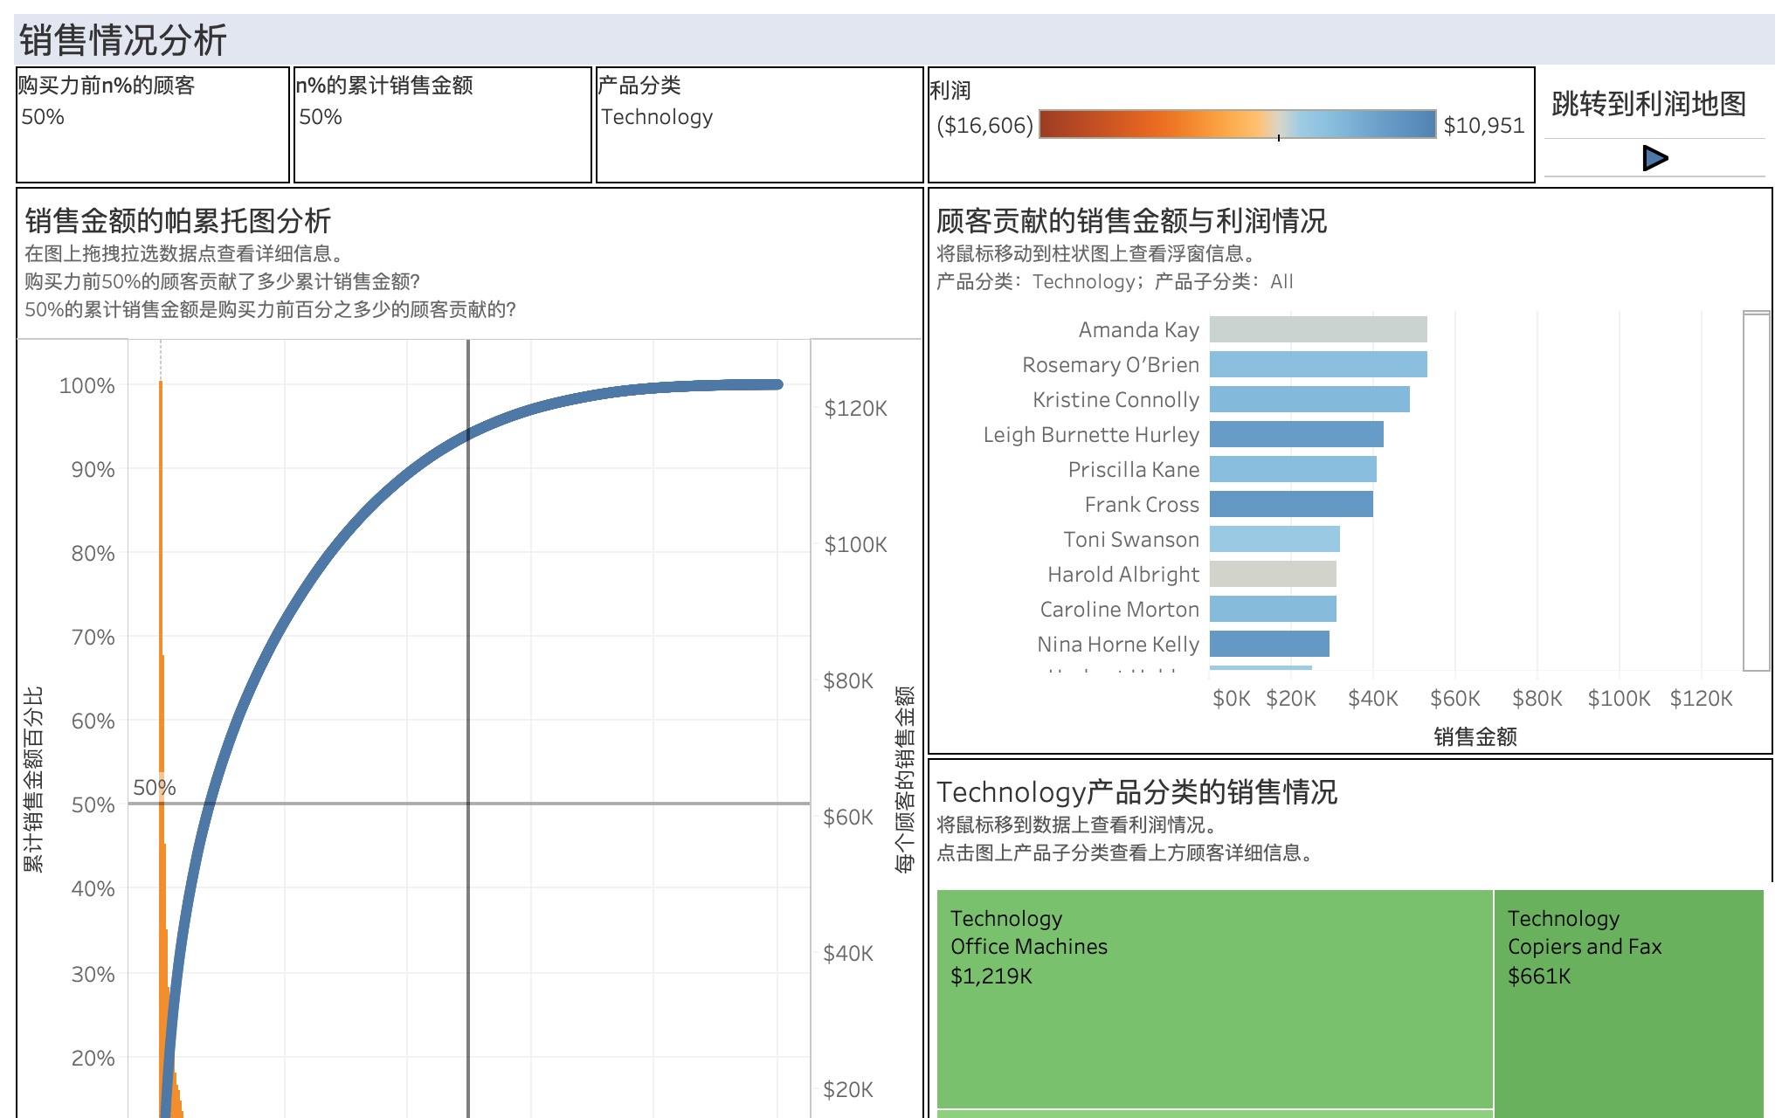Select the Office Machines treemap tile
Viewport: 1789px width, 1118px height.
pos(1214,998)
